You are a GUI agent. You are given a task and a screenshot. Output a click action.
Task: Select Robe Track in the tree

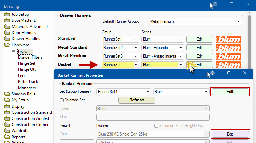(x=28, y=82)
